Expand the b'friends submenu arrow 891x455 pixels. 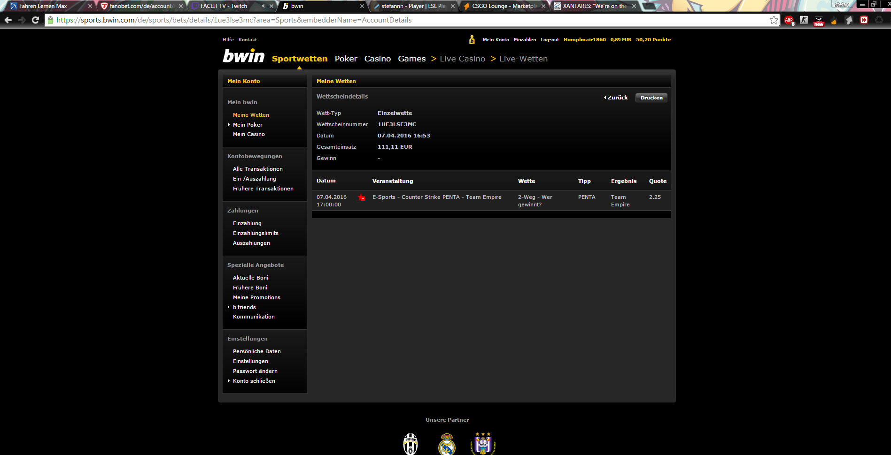[x=229, y=307]
